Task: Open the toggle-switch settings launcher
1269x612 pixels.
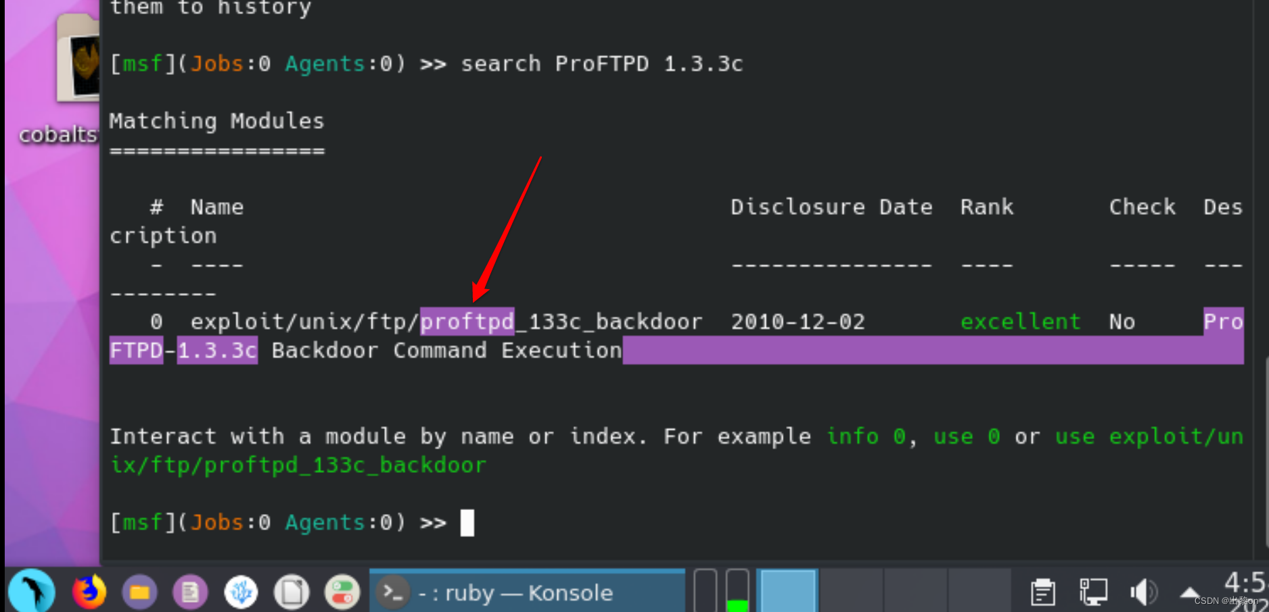Action: [x=342, y=592]
